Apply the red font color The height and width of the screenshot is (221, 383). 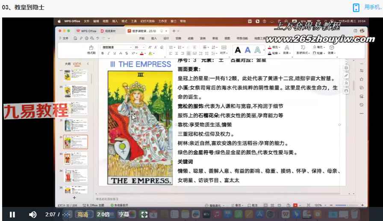pos(141,53)
